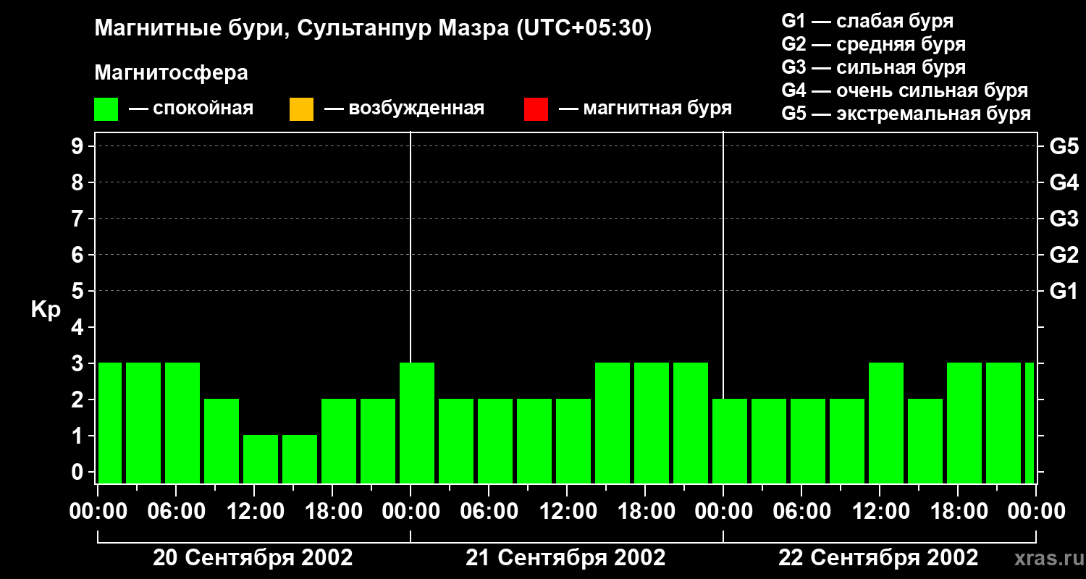Click the 'G1 — слабая буря' line
This screenshot has width=1086, height=579.
point(867,21)
